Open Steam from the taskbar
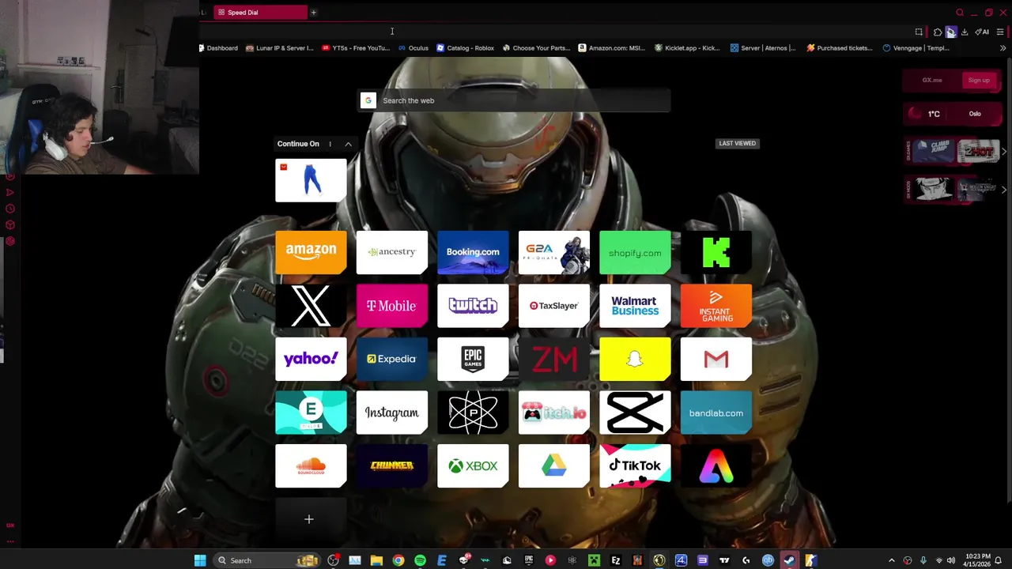The image size is (1012, 569). coord(789,560)
